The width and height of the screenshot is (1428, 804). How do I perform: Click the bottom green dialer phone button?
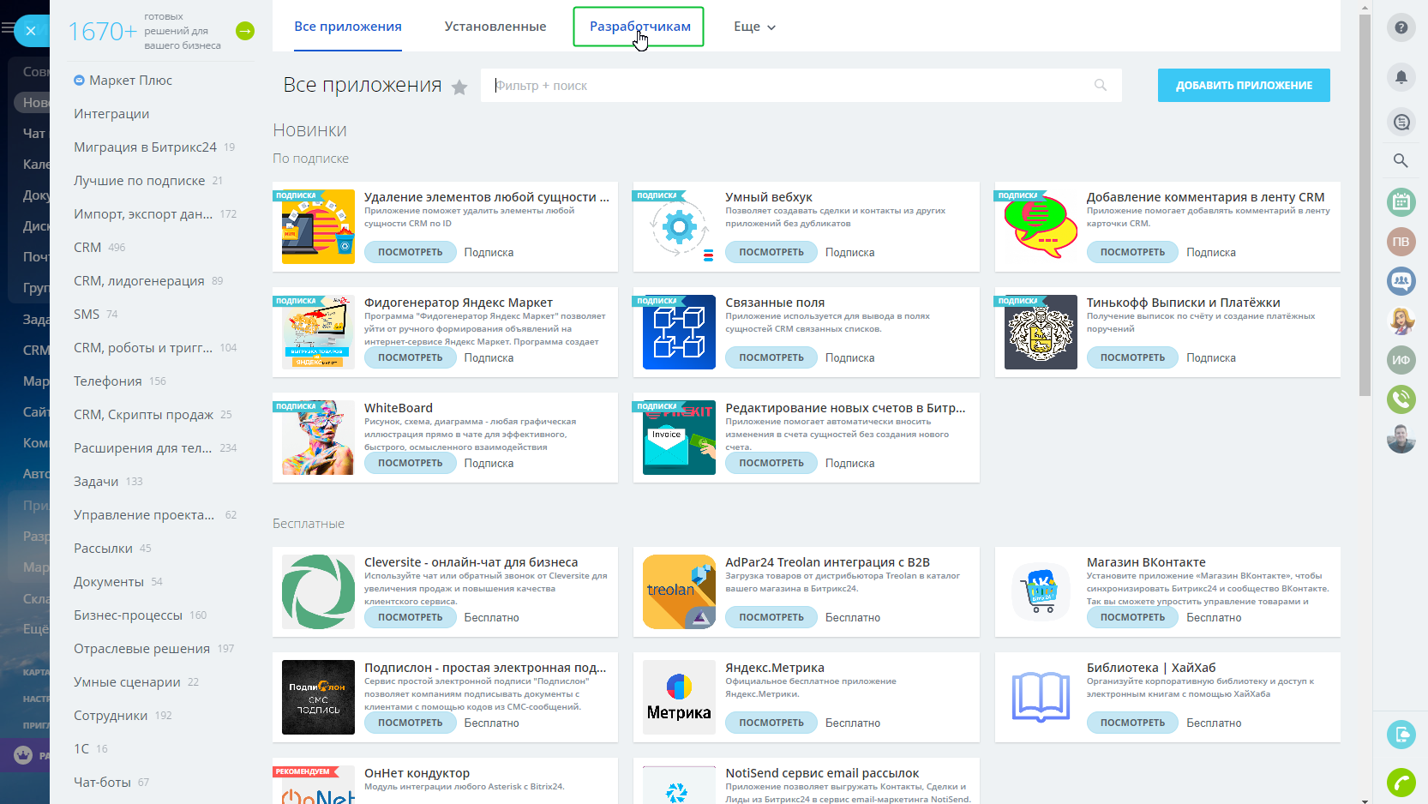click(x=1401, y=782)
